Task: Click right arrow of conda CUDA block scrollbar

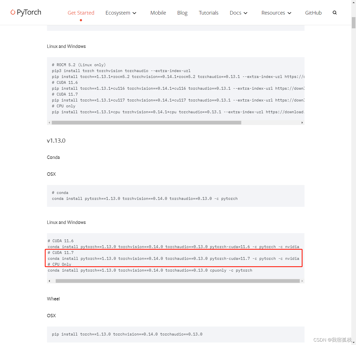Action: pyautogui.click(x=302, y=281)
